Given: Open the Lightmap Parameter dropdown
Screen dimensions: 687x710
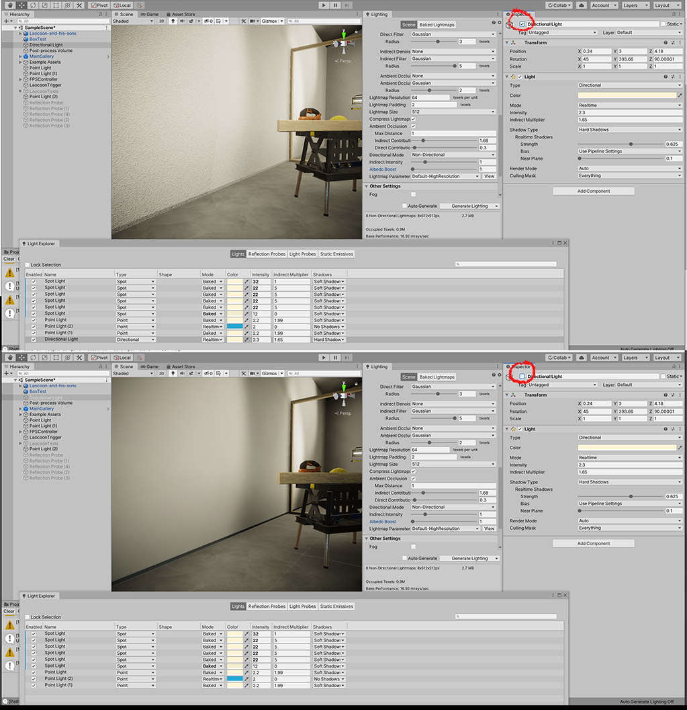Looking at the screenshot, I should tap(447, 175).
